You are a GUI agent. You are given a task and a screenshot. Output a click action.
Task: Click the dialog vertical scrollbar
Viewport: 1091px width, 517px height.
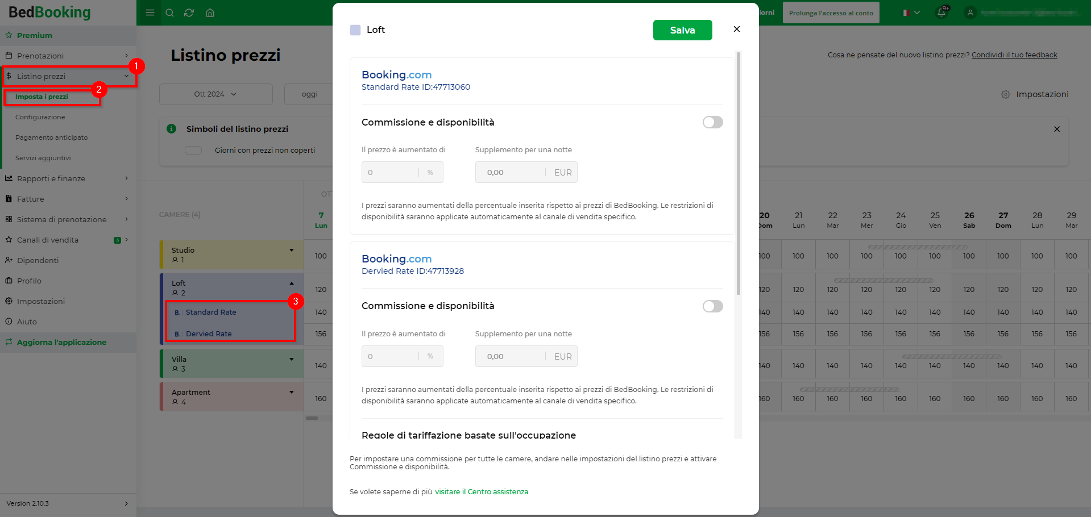739,173
